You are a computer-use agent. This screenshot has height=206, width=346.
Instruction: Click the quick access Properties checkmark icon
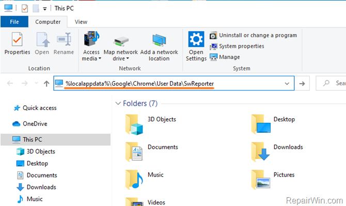[25, 9]
